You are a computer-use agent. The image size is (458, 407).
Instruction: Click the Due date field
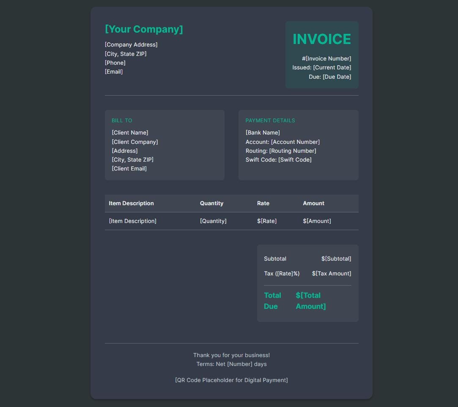pyautogui.click(x=331, y=77)
